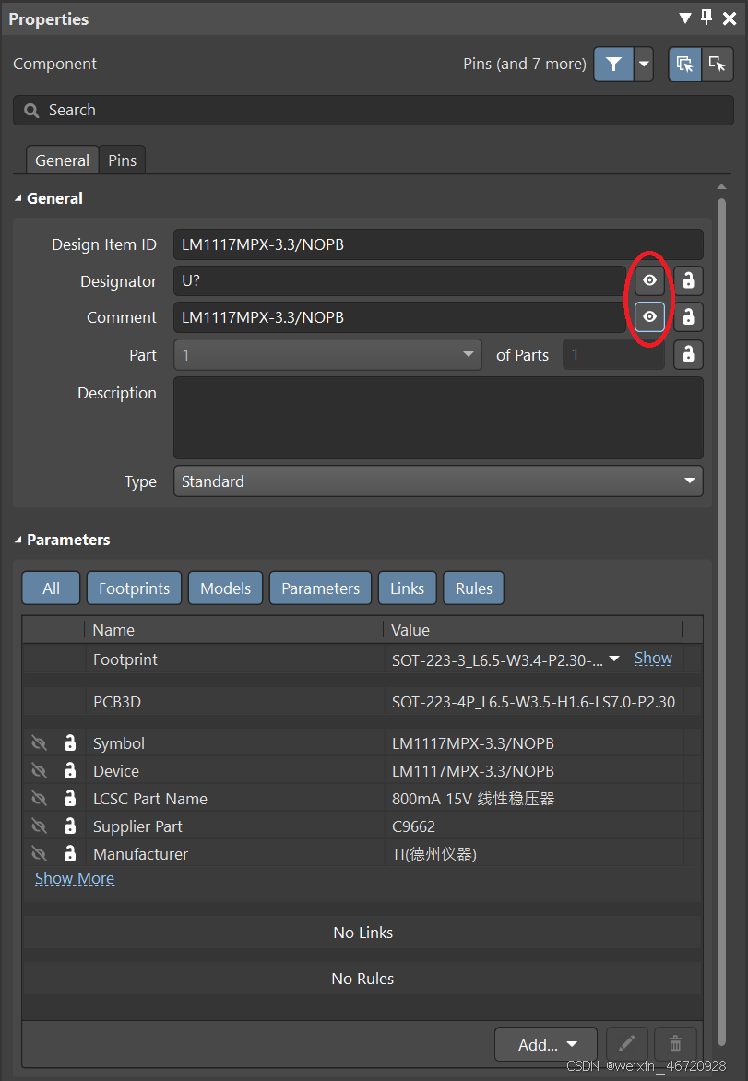The width and height of the screenshot is (748, 1081).
Task: Open the Properties panel options triangle
Action: [685, 18]
